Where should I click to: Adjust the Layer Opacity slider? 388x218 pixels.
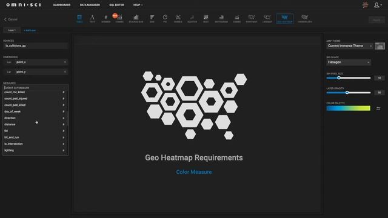(347, 93)
